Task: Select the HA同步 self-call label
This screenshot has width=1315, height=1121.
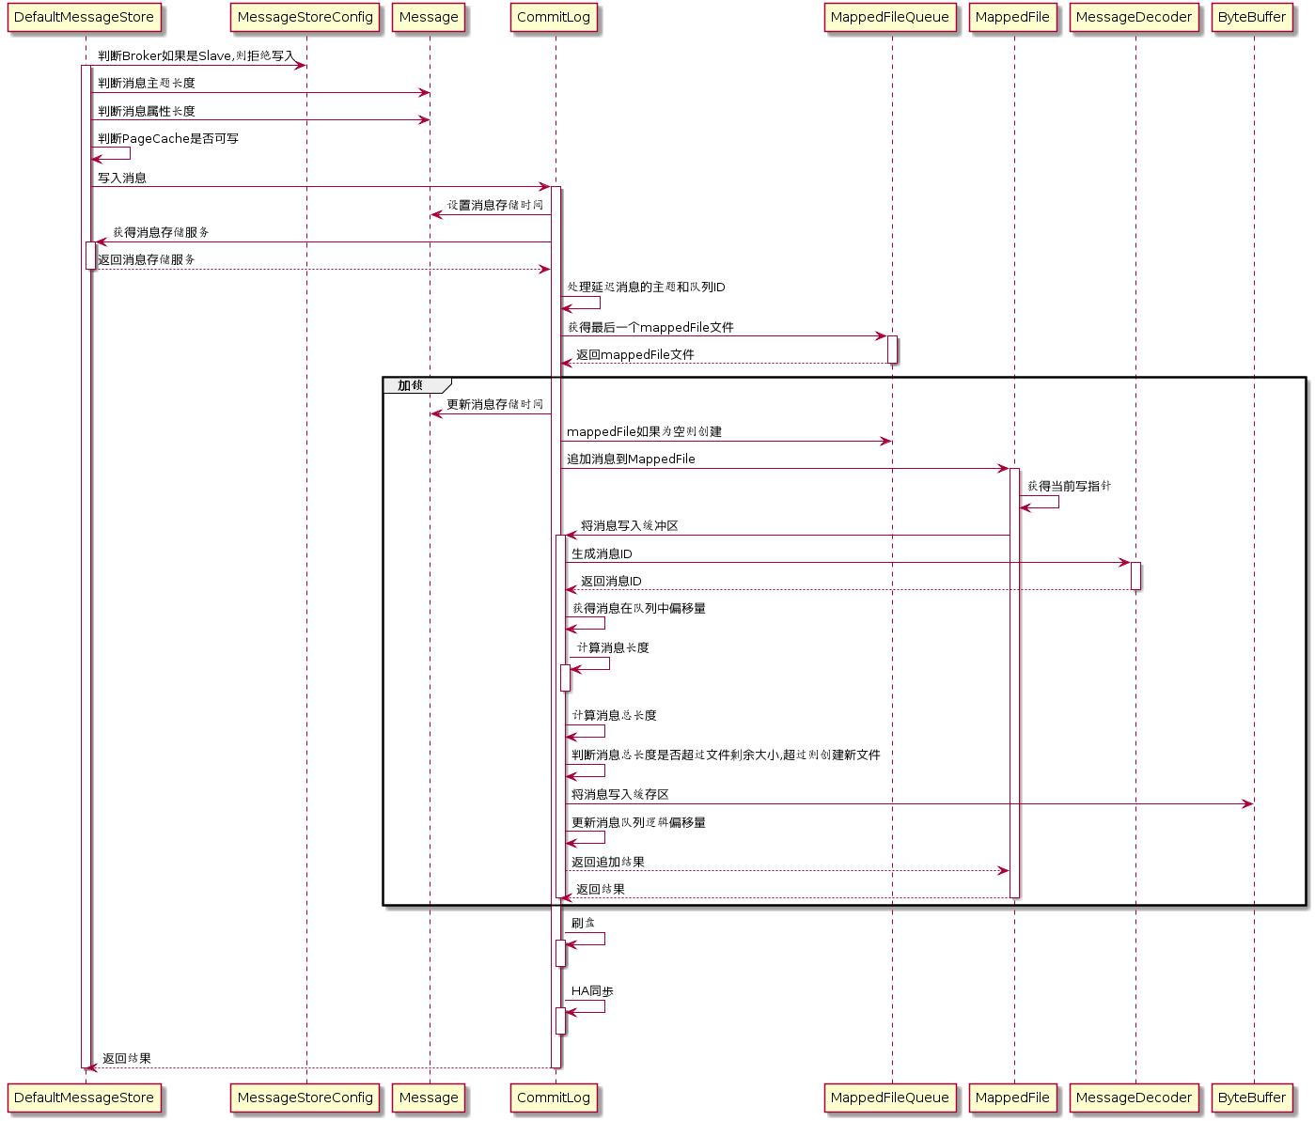Action: click(592, 991)
